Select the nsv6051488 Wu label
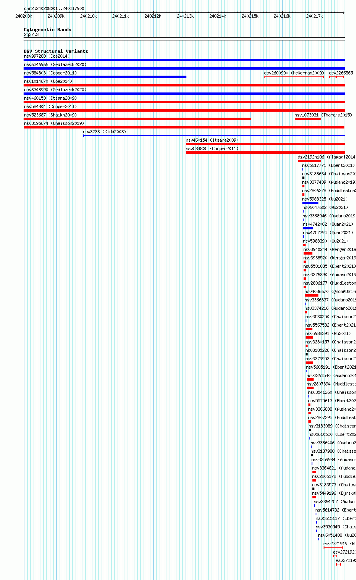This screenshot has height=580, width=356. pyautogui.click(x=337, y=535)
